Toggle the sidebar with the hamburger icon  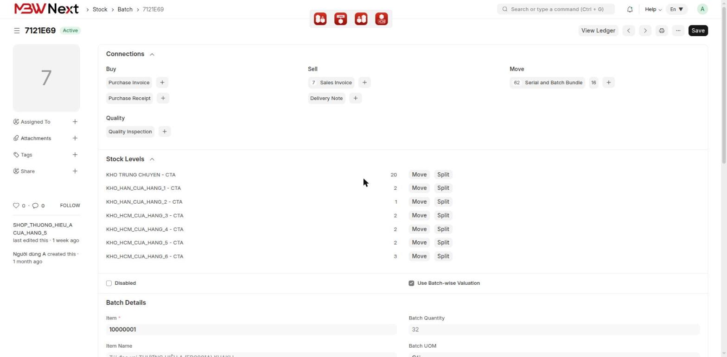(x=17, y=31)
